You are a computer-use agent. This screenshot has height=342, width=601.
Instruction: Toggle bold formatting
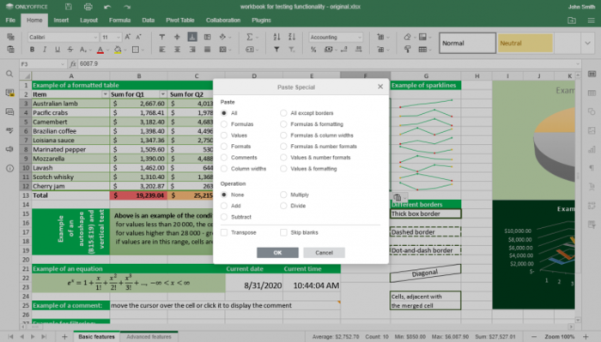point(33,50)
